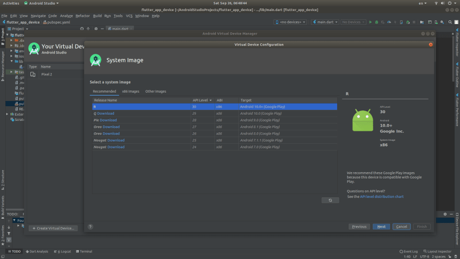Image resolution: width=460 pixels, height=259 pixels.
Task: Switch to the x86 Images tab
Action: [x=131, y=92]
